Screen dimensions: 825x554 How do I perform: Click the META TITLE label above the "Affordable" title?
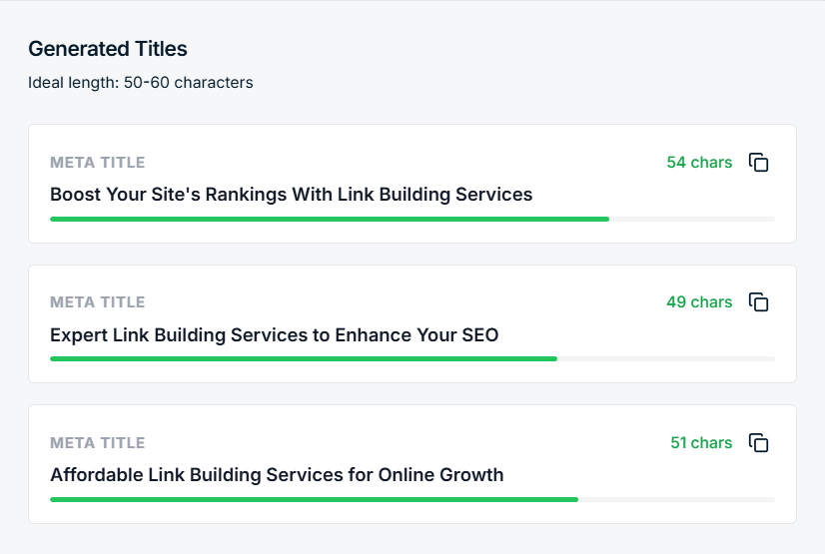pyautogui.click(x=98, y=442)
